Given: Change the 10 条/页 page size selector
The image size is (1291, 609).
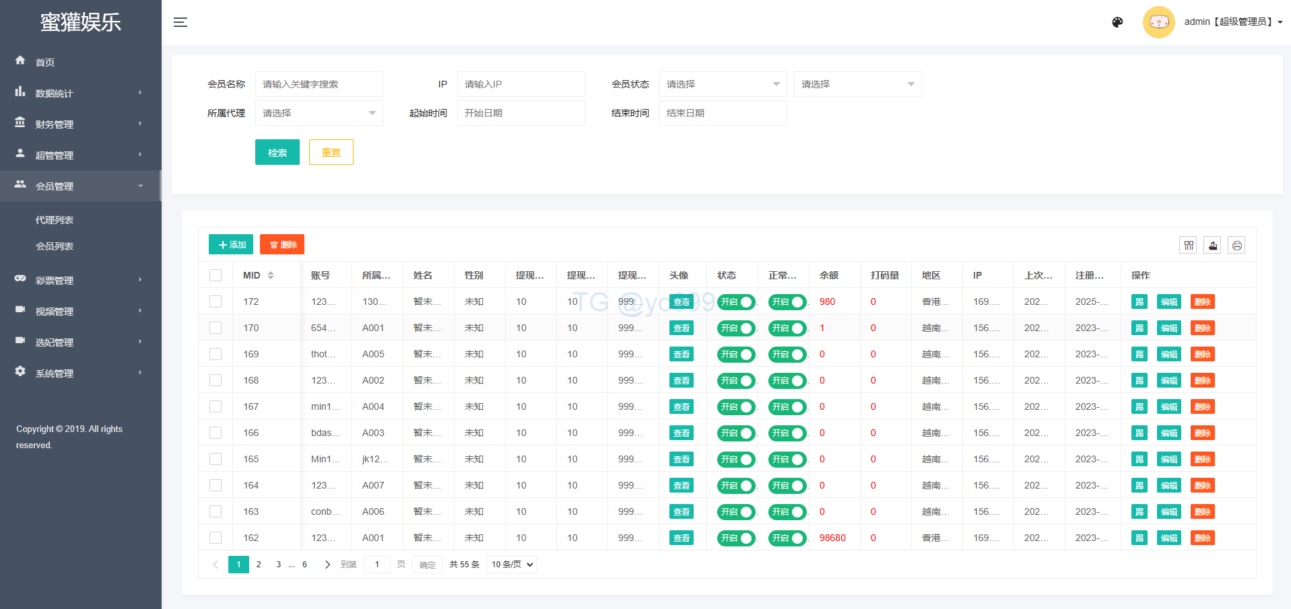Looking at the screenshot, I should [x=512, y=565].
